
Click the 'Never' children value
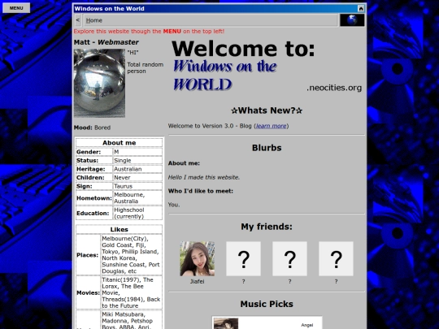122,178
